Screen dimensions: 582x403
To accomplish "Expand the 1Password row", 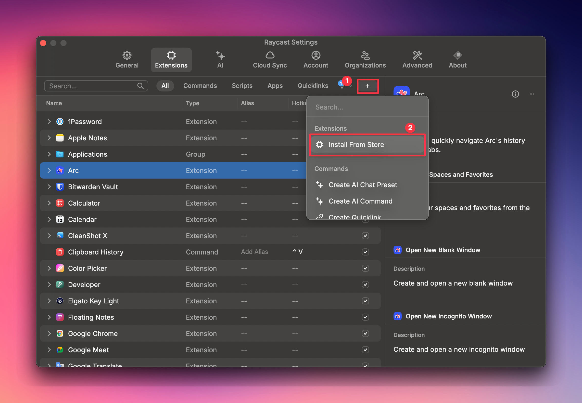I will click(49, 122).
